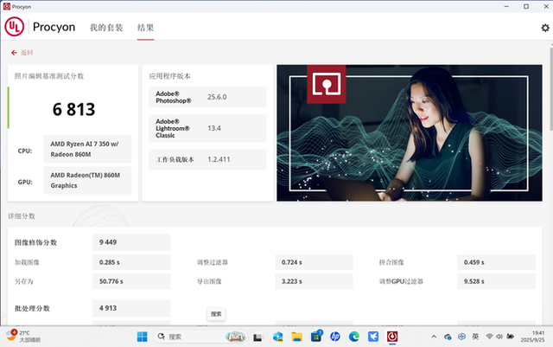Viewport: 553px width, 347px height.
Task: Open the HP app in taskbar
Action: (x=335, y=336)
